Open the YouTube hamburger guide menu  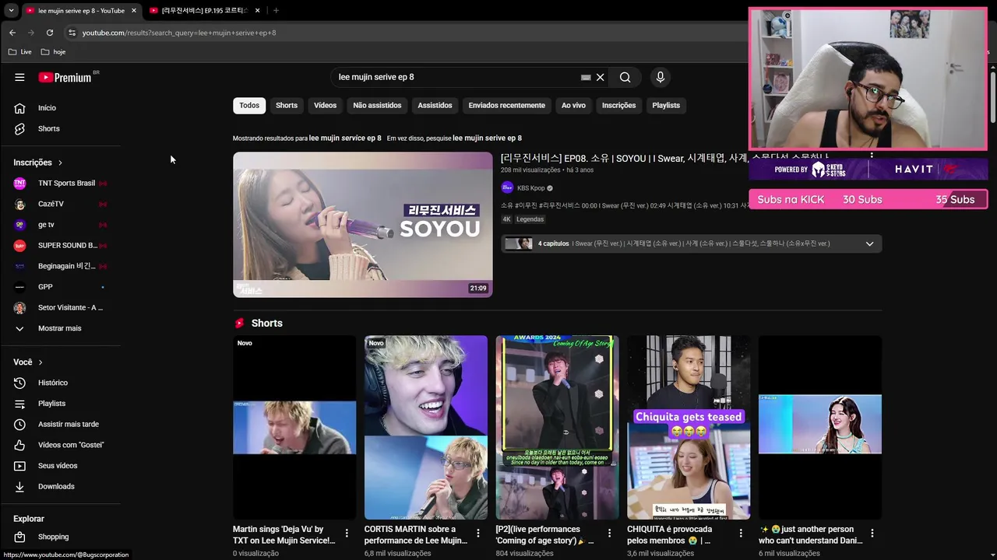[x=19, y=77]
